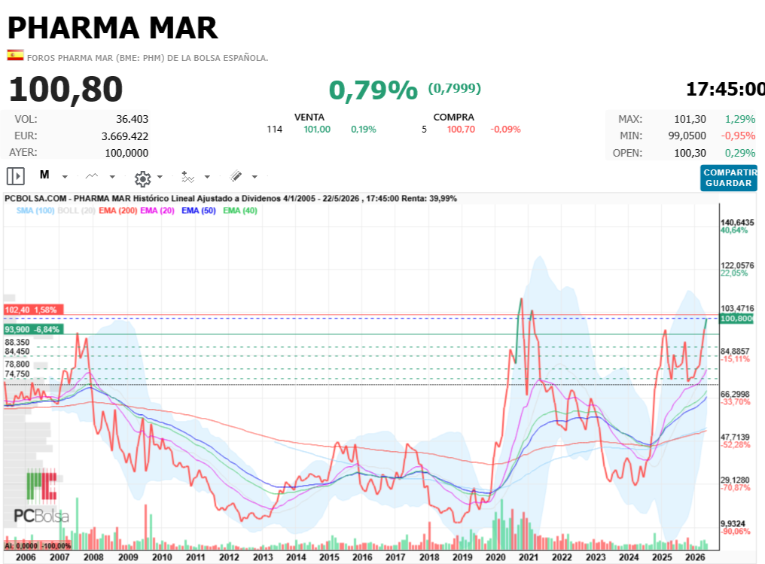Click the red 102,40 1,58% price label
This screenshot has width=765, height=564.
(33, 309)
